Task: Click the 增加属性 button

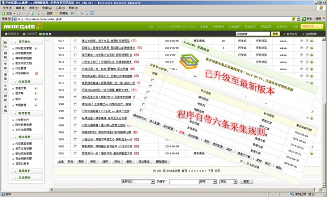Action: [144, 161]
